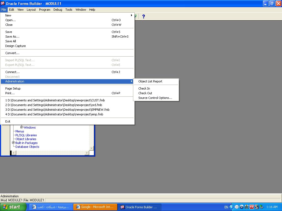Click the green safely remove hardware tray icon

coord(261,207)
